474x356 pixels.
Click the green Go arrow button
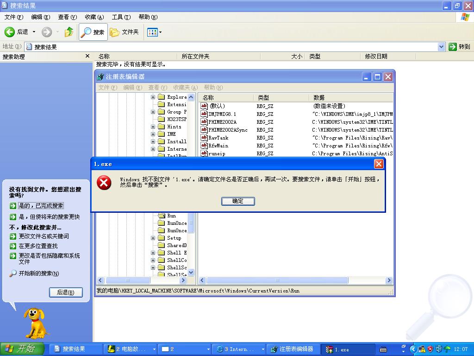(453, 47)
